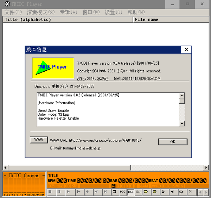Image resolution: width=211 pixels, height=198 pixels.
Task: Click the Play button in transport bar
Action: (70, 192)
